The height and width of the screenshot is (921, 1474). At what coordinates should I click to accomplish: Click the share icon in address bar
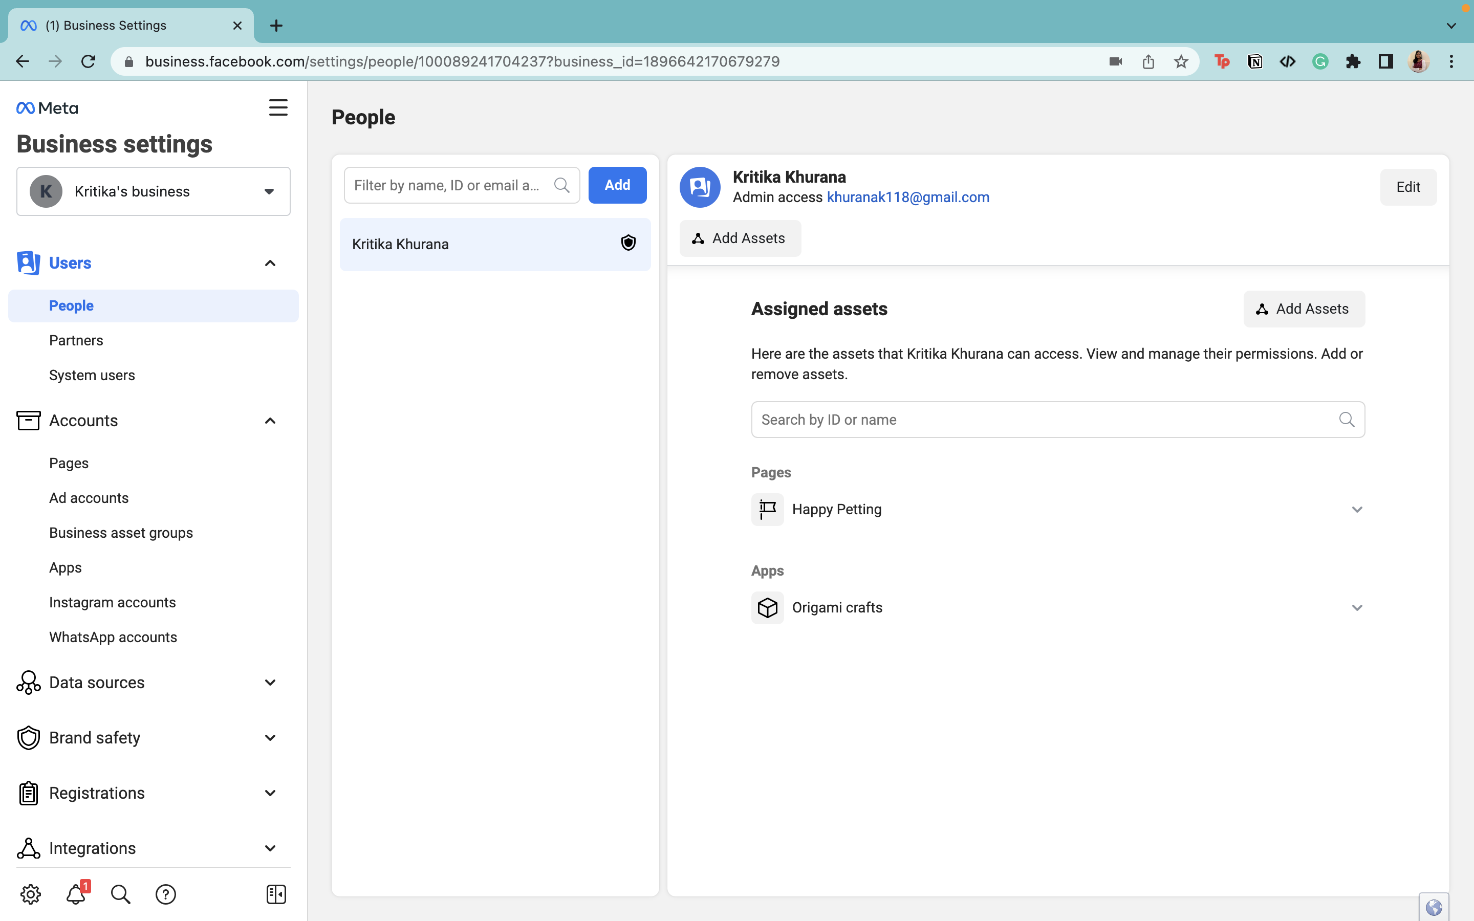click(x=1148, y=61)
